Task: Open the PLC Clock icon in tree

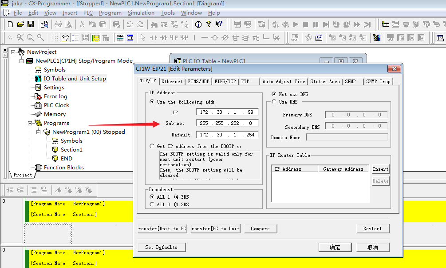Action: [x=38, y=105]
